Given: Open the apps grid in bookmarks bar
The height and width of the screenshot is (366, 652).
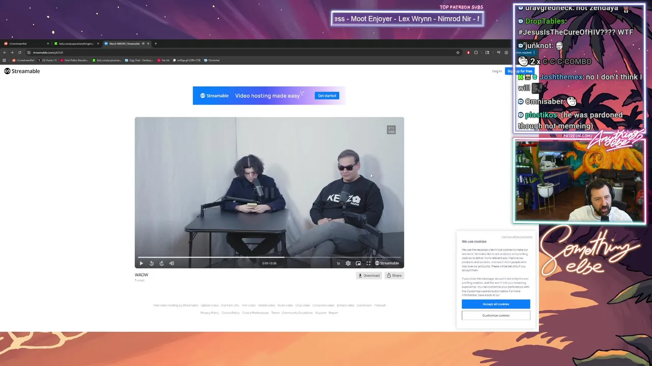Looking at the screenshot, I should [x=5, y=60].
